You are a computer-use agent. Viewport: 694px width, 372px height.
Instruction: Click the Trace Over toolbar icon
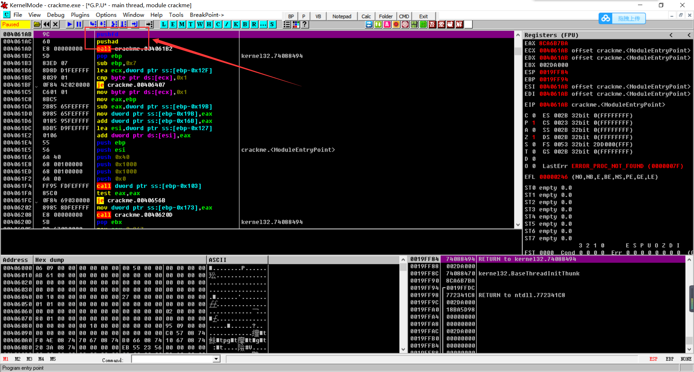124,24
